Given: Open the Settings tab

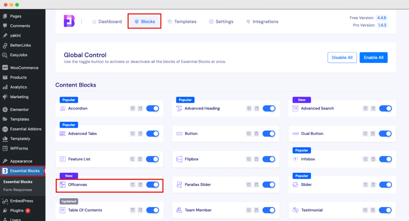Looking at the screenshot, I should 221,22.
